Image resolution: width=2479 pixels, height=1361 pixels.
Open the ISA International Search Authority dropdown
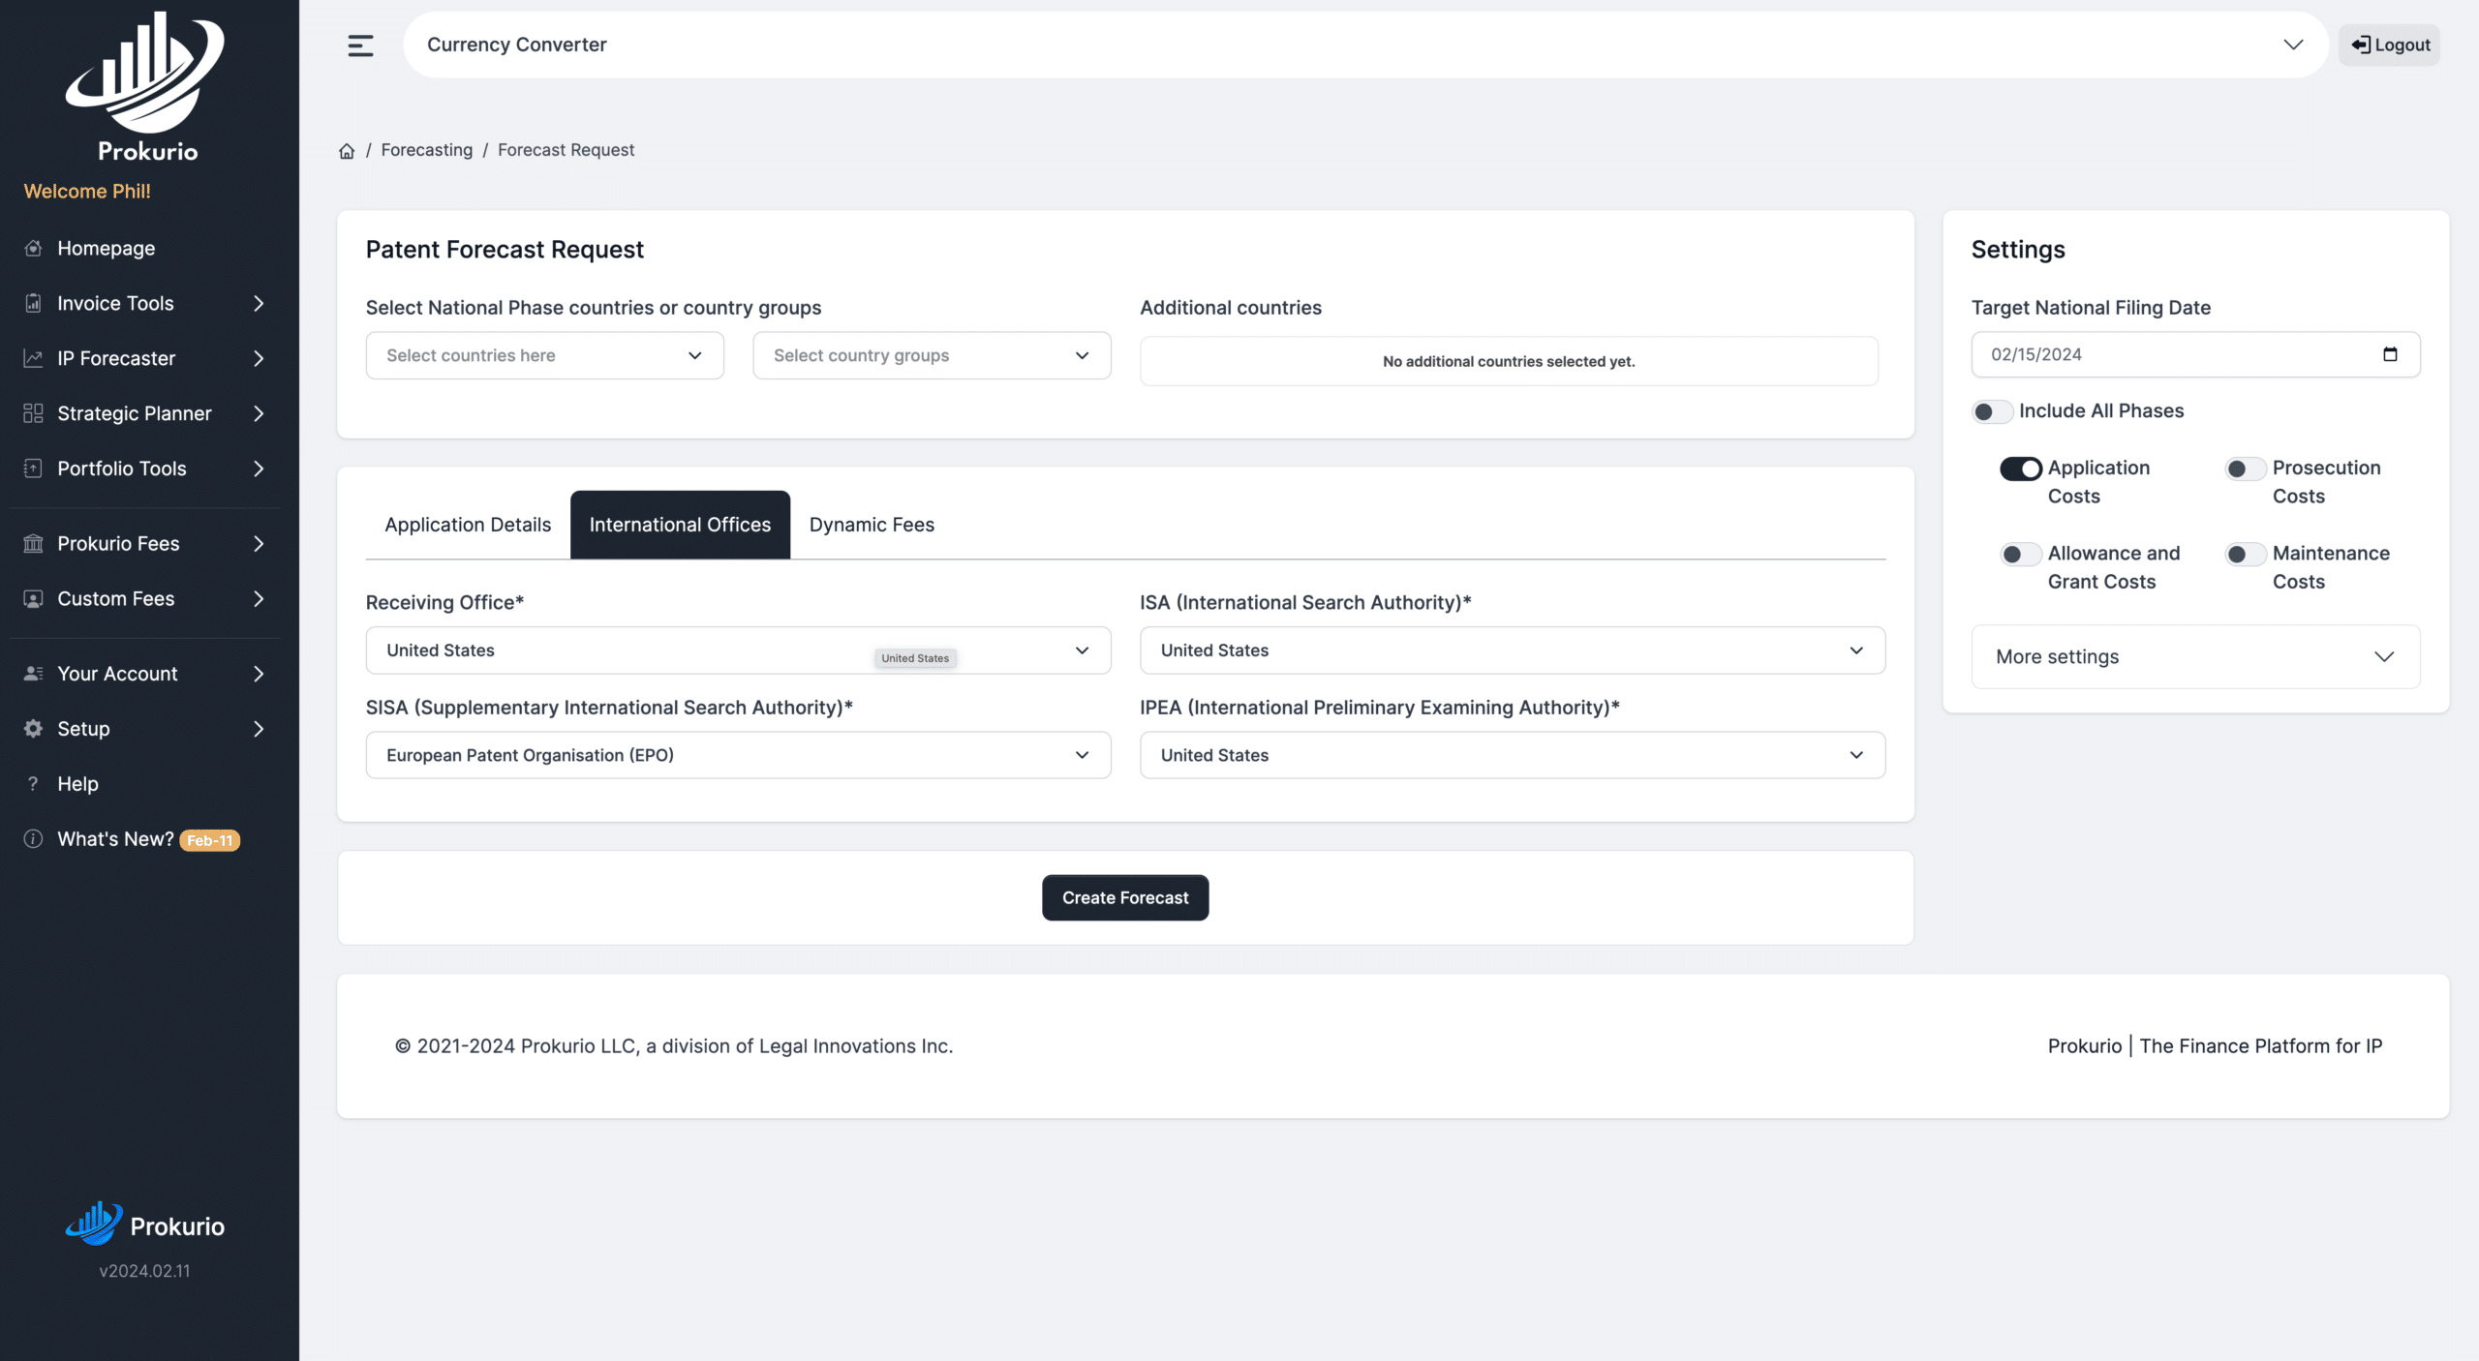click(x=1513, y=650)
